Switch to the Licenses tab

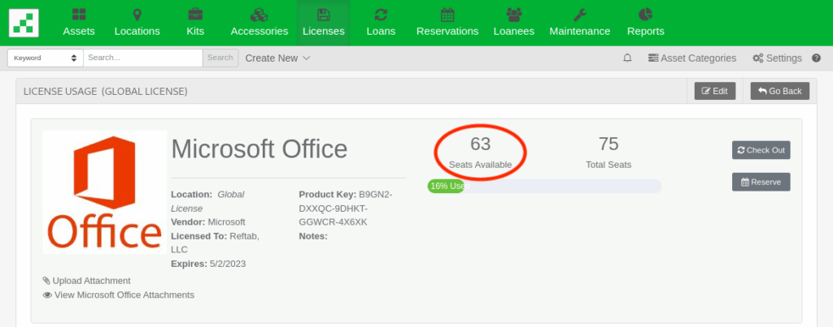(323, 23)
